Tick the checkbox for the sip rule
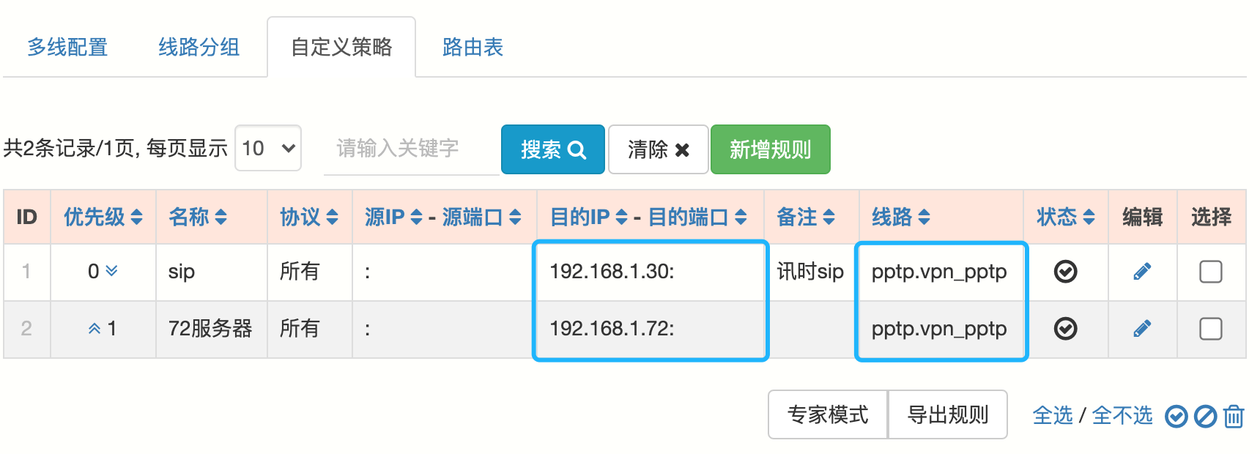Viewport: 1260px width, 454px height. (x=1210, y=272)
